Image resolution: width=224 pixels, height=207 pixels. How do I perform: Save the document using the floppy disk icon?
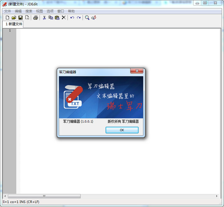point(20,18)
